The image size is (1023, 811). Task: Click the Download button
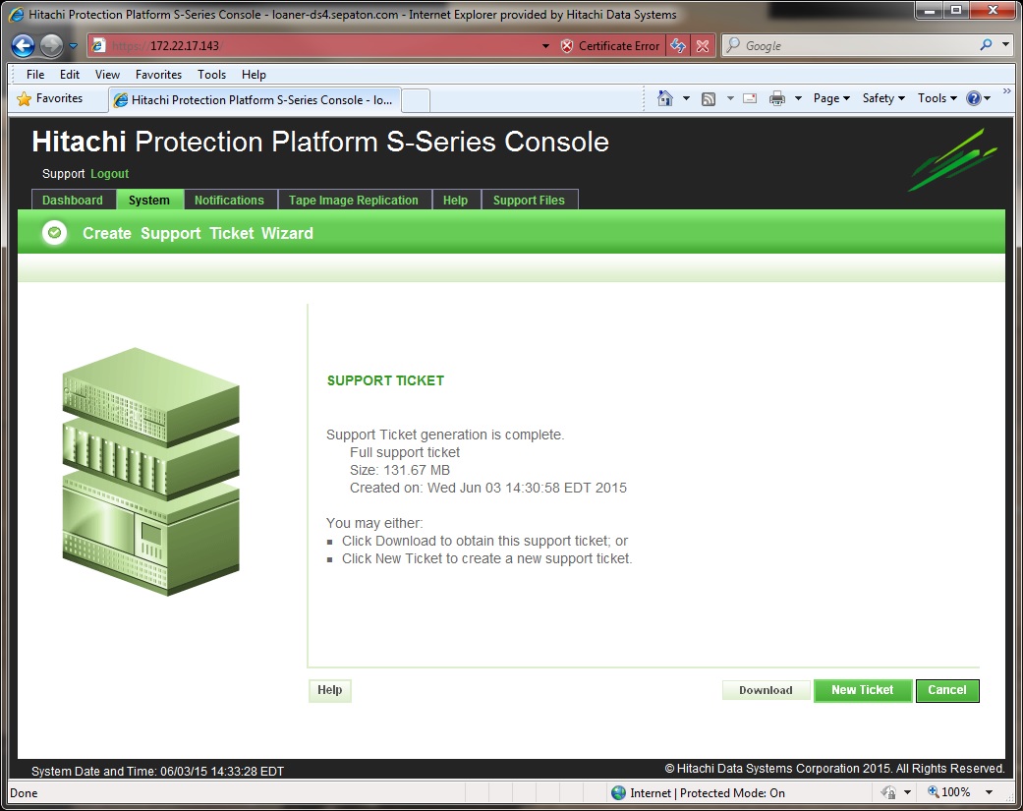coord(766,690)
